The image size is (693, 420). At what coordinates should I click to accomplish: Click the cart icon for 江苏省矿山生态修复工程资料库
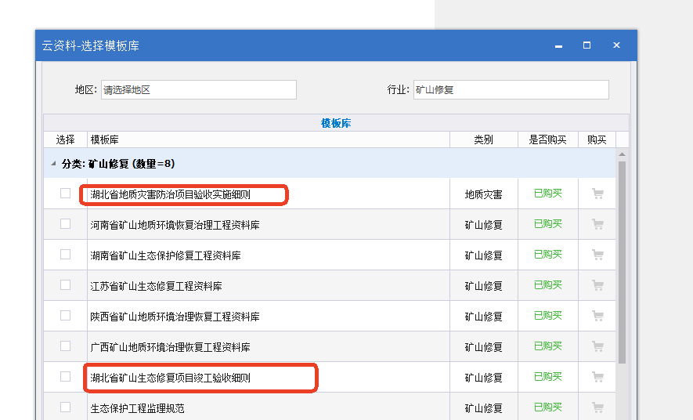click(x=598, y=286)
